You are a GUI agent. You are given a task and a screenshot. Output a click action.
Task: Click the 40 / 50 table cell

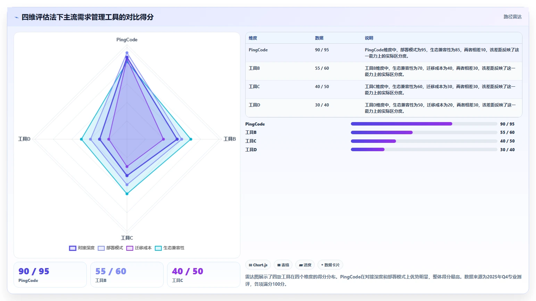coord(322,87)
